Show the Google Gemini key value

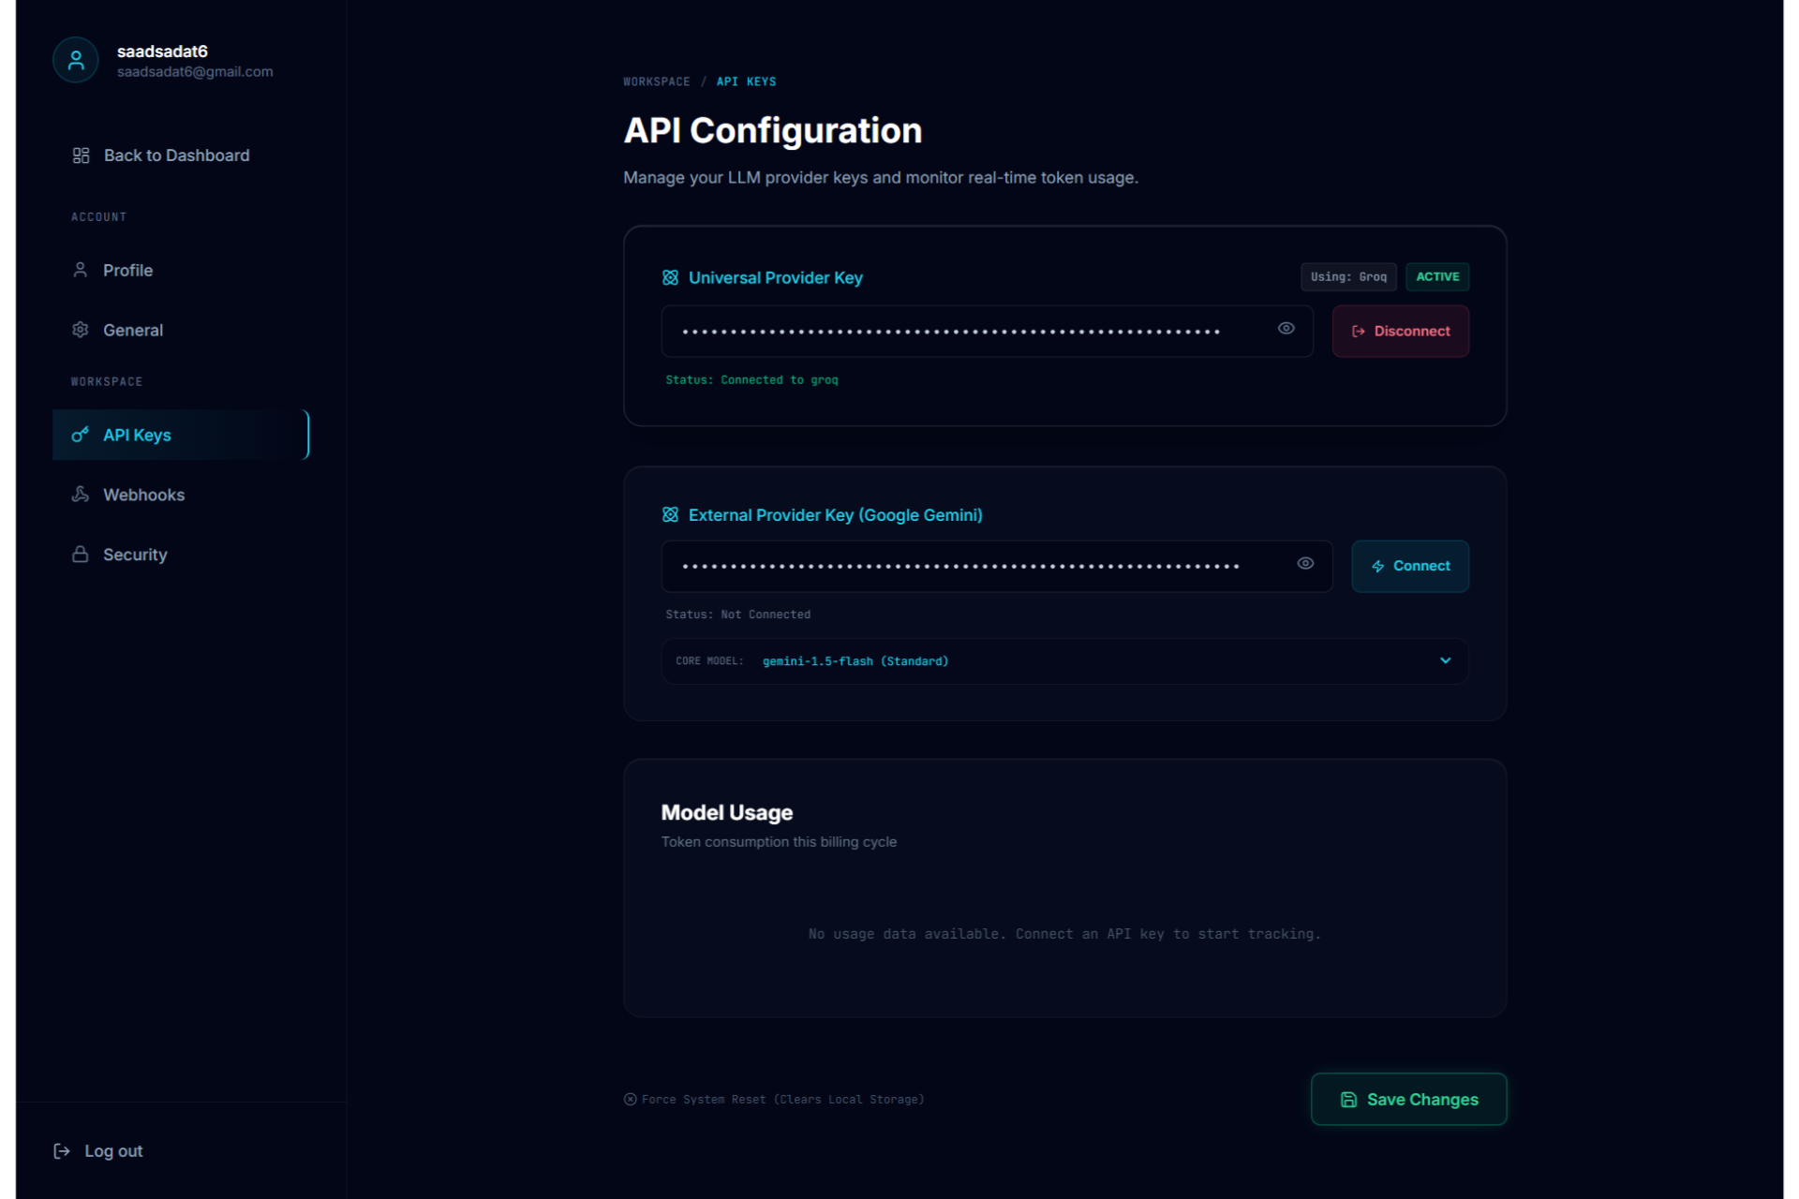(x=1304, y=564)
